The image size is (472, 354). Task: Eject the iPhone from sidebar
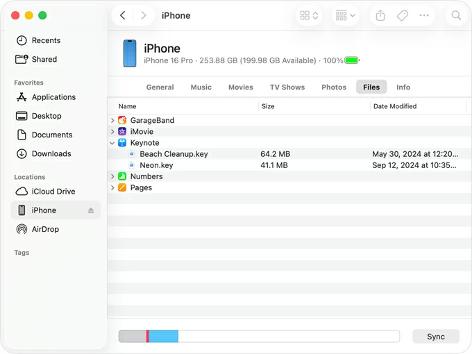point(91,210)
